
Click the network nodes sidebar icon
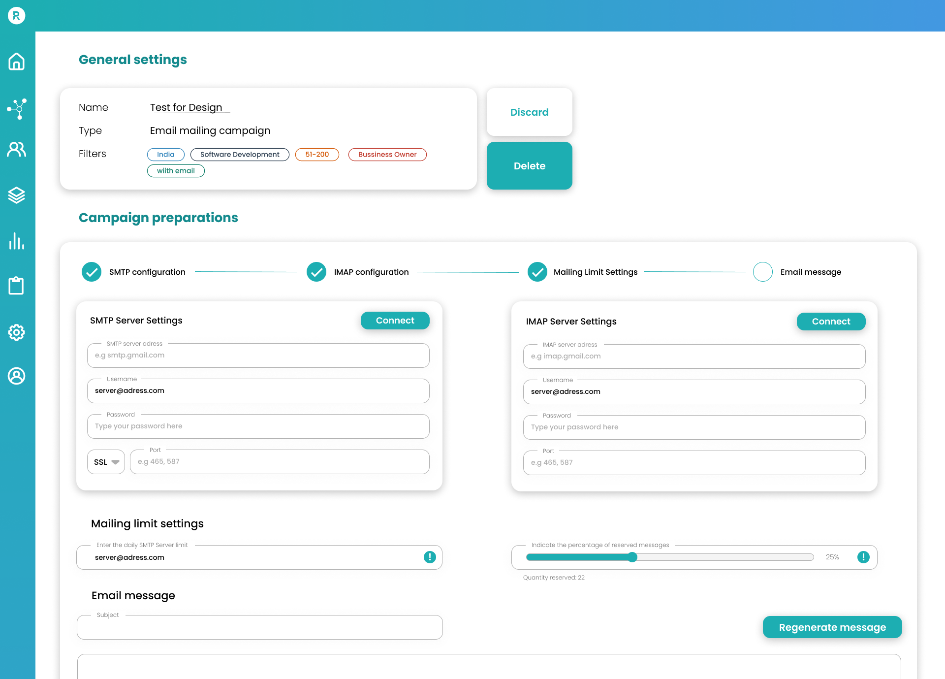(16, 109)
